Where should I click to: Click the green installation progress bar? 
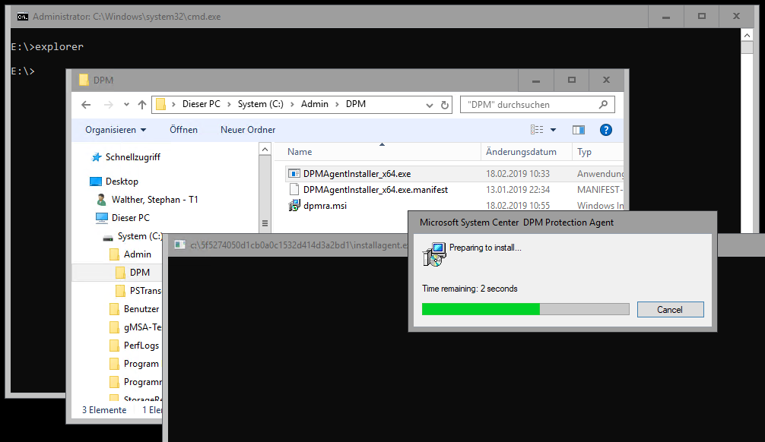(481, 309)
